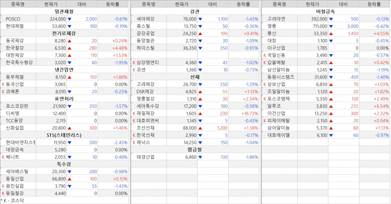Click the 하이스틸 stock name

[145, 48]
